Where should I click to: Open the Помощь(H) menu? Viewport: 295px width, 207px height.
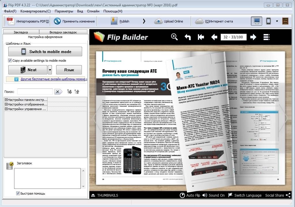(113, 11)
